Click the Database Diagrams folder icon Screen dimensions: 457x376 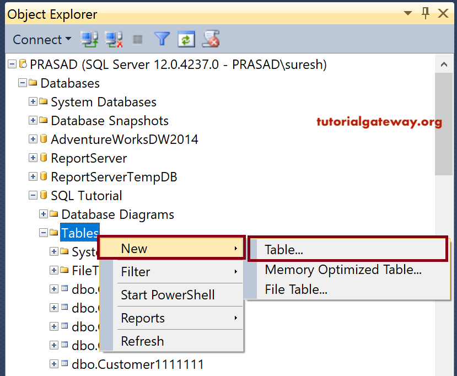[54, 214]
